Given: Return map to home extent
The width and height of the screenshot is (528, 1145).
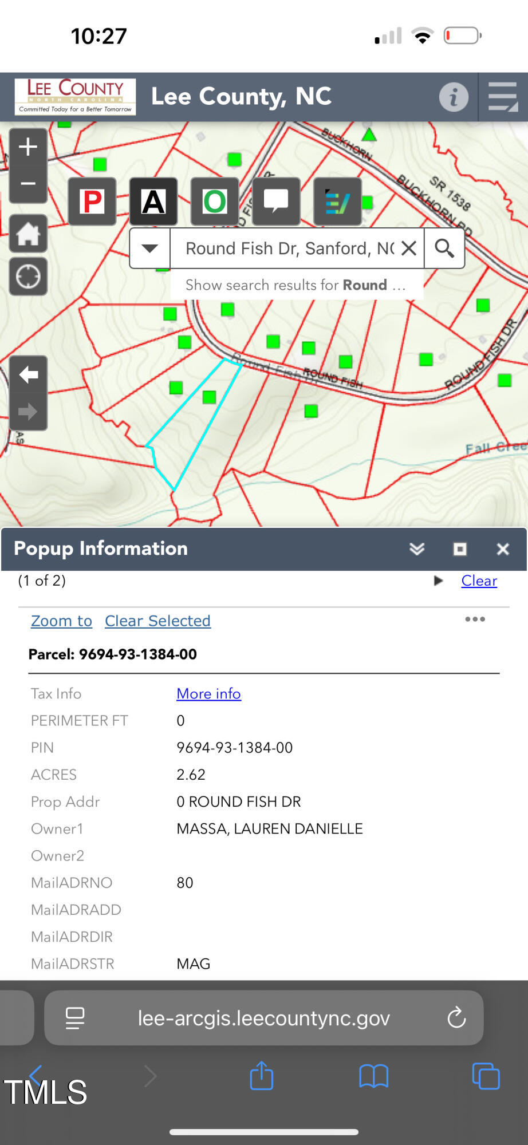Looking at the screenshot, I should (x=28, y=234).
